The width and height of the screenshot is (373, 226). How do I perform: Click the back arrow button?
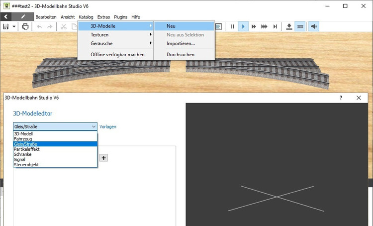(x=6, y=16)
